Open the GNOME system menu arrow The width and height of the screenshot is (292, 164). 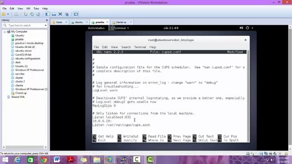252,28
